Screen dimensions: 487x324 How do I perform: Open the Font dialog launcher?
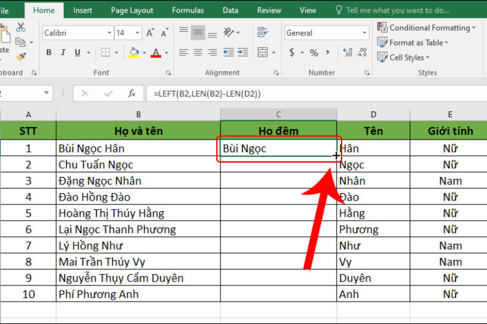click(x=169, y=73)
